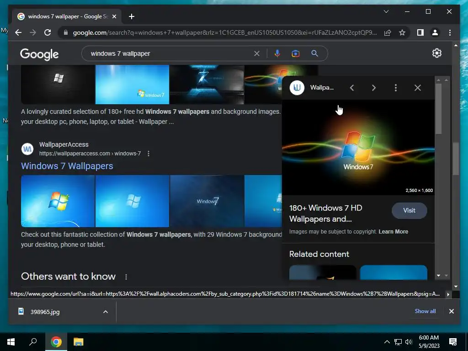Click Wallpaper Abyss site icon in preview
468x351 pixels.
tap(297, 88)
